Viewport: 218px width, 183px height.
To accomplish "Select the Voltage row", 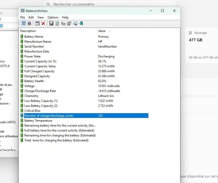I will 84,86.
